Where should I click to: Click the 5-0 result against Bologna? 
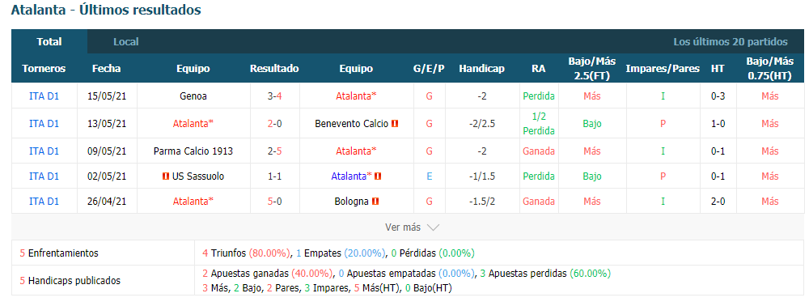pyautogui.click(x=274, y=202)
